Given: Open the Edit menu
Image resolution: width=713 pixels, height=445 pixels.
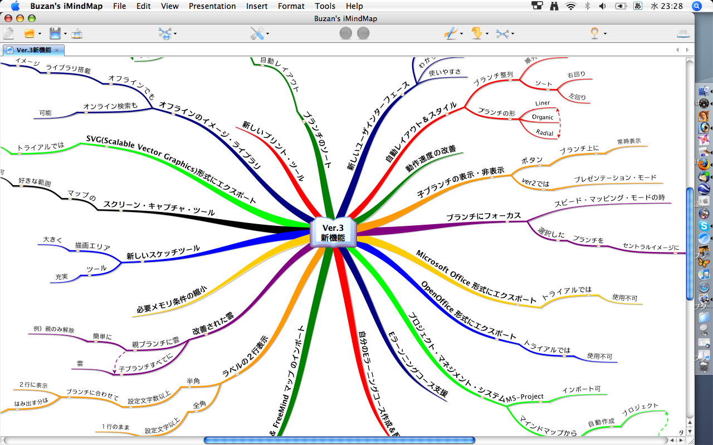Looking at the screenshot, I should point(144,6).
